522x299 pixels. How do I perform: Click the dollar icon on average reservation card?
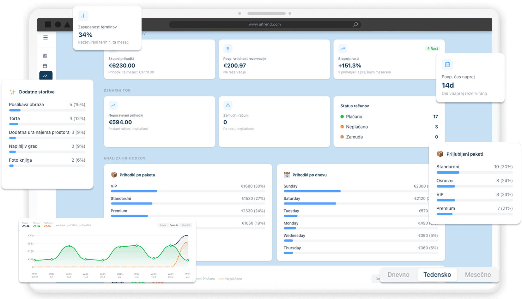point(228,49)
